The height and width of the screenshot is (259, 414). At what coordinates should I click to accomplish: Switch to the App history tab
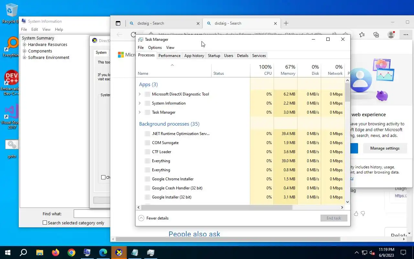tap(194, 56)
